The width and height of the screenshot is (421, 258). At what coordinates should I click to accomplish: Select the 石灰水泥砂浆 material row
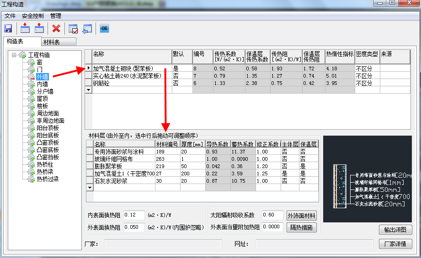point(203,181)
